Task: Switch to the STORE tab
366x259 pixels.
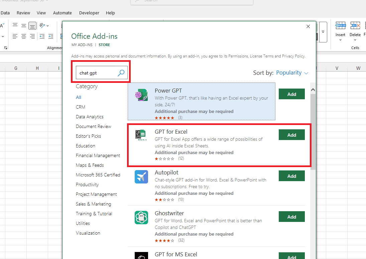Action: click(104, 45)
